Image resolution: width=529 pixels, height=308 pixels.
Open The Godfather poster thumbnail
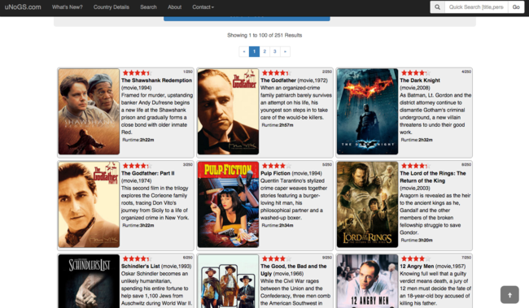[228, 111]
